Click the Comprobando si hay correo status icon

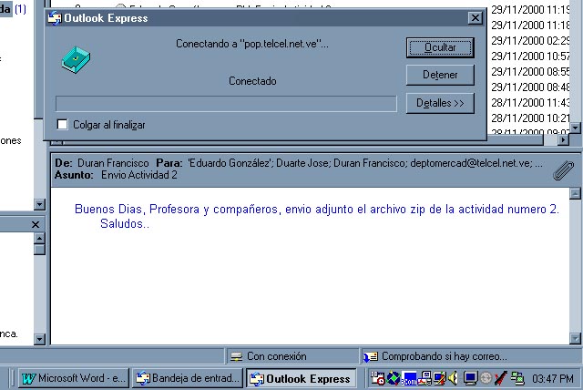coord(371,356)
